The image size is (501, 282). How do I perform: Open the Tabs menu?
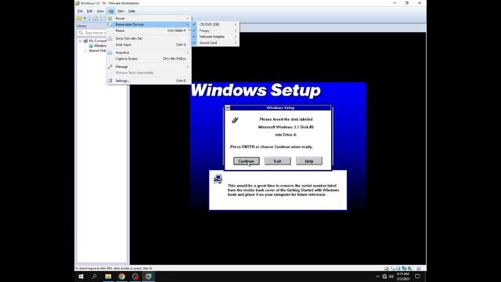pos(121,11)
